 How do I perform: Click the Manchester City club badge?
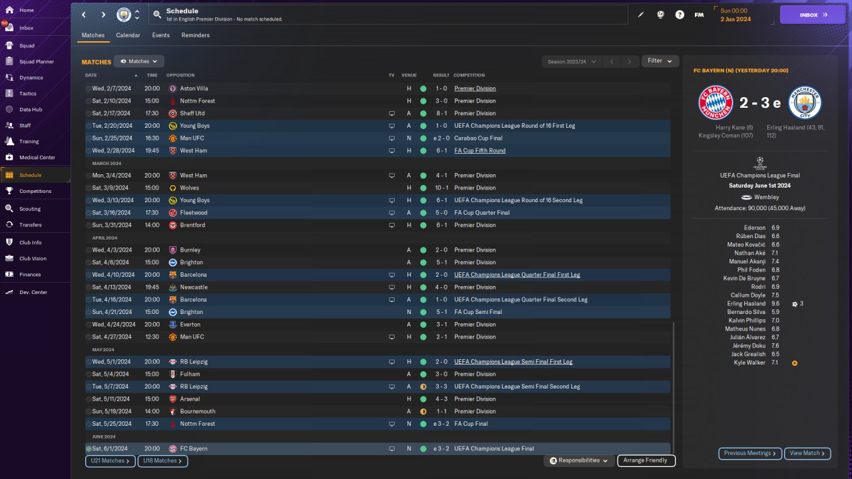[x=124, y=15]
